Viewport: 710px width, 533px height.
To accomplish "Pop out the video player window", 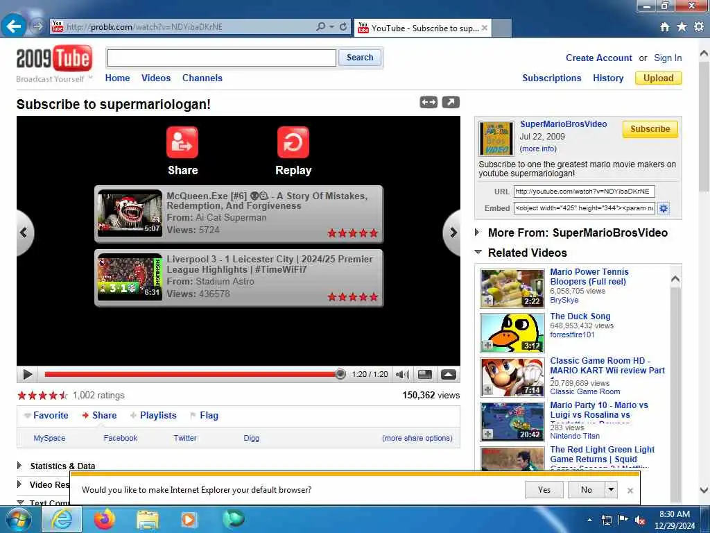I will (x=451, y=103).
